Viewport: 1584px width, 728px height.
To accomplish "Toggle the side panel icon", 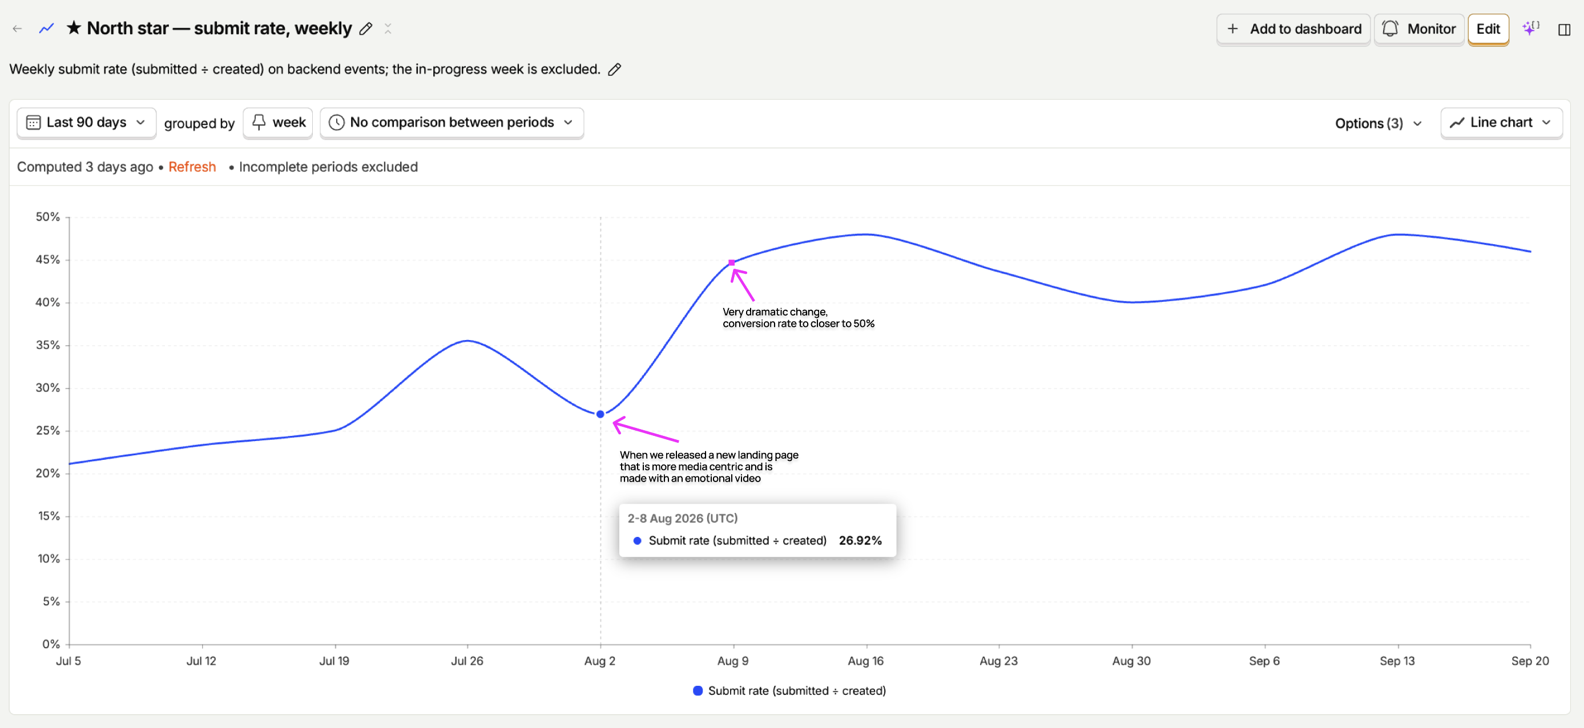I will (x=1565, y=29).
